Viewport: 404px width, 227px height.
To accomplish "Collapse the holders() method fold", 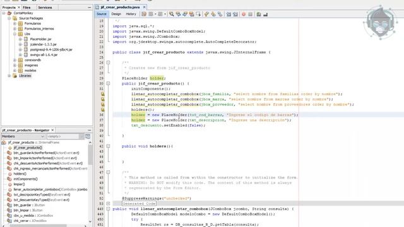I will [108, 146].
